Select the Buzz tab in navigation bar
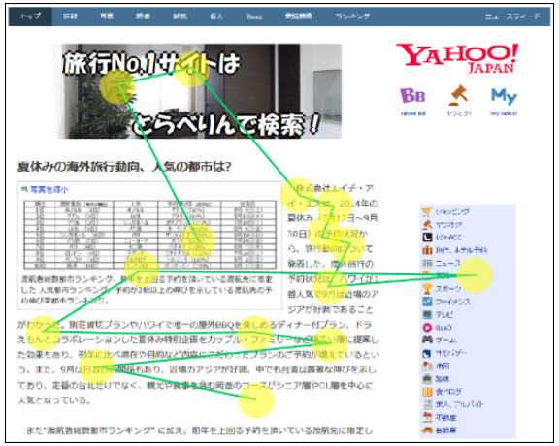The width and height of the screenshot is (559, 446). pos(254,16)
